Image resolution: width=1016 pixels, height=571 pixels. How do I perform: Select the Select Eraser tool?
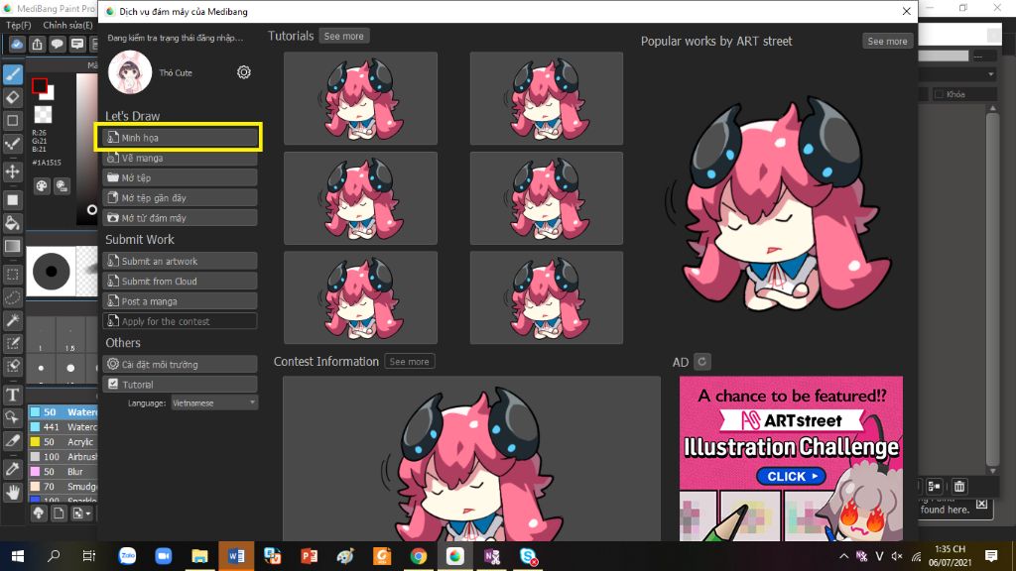[12, 366]
